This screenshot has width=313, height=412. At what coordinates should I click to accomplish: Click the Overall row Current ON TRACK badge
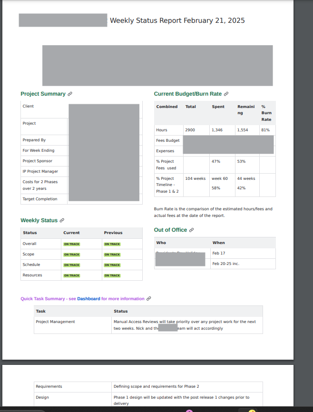tap(71, 244)
